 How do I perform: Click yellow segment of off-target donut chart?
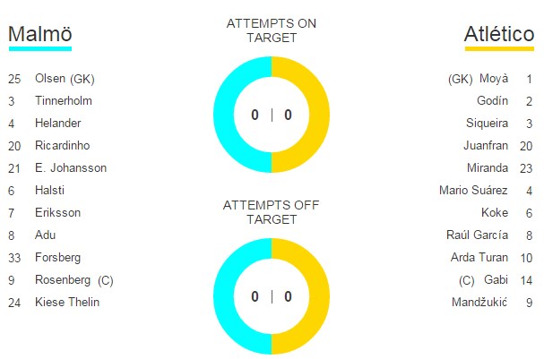320,296
